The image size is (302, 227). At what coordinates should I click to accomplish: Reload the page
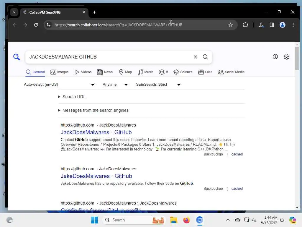[x=36, y=25]
